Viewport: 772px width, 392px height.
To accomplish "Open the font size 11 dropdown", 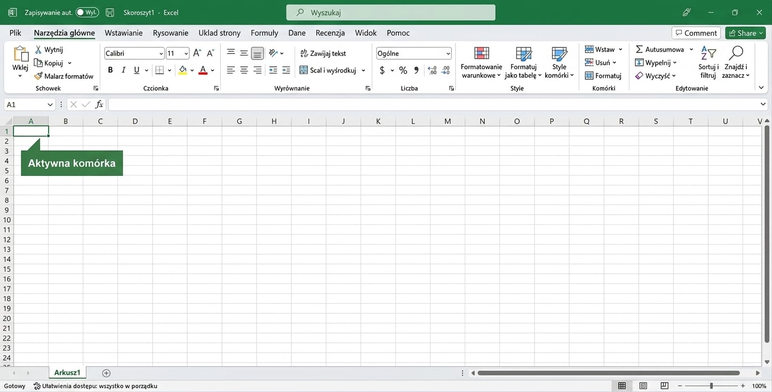I will click(x=186, y=53).
